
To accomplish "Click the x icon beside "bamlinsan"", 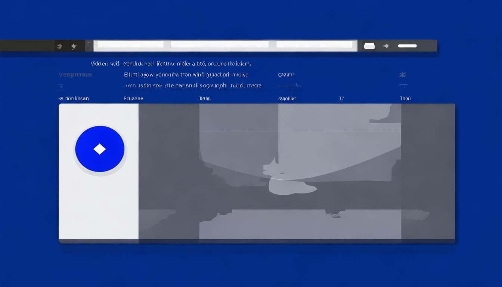I will [61, 99].
